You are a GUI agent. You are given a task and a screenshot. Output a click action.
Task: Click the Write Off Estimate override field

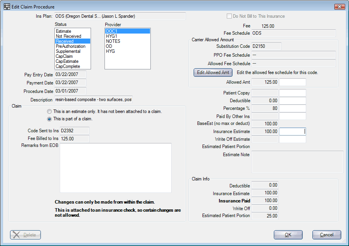click(x=292, y=139)
